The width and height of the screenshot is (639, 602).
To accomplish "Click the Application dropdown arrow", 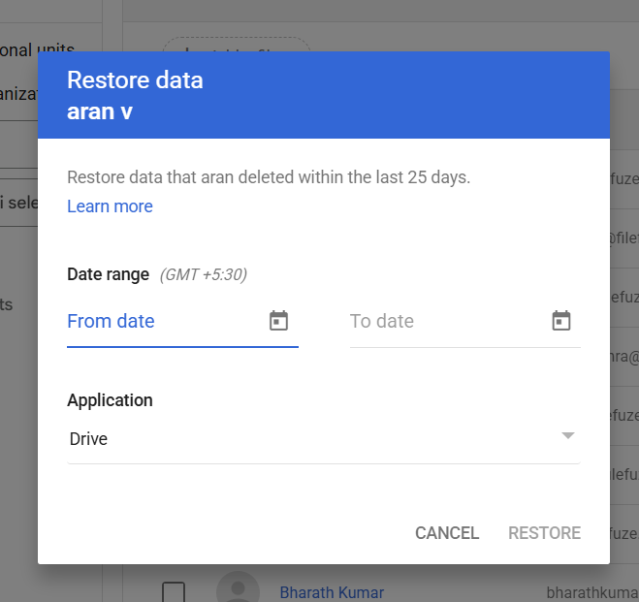I will tap(567, 435).
